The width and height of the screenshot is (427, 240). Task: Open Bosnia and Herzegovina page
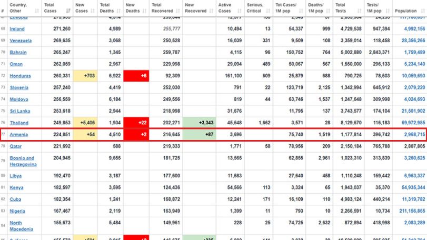(x=23, y=161)
